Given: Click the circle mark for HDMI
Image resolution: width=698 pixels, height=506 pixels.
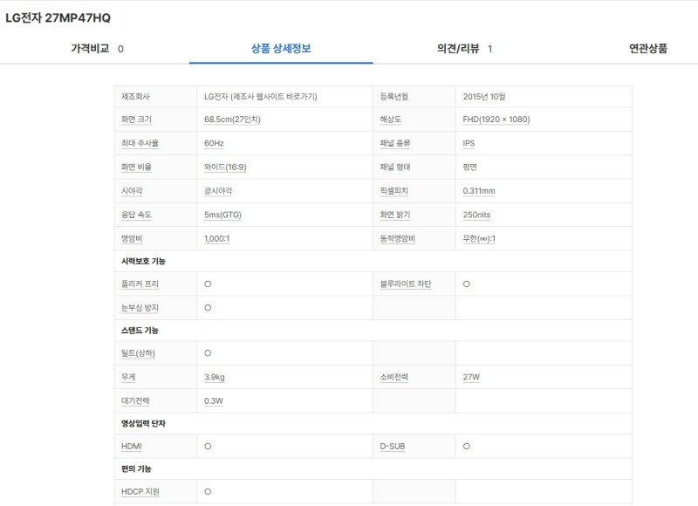Looking at the screenshot, I should pos(208,447).
